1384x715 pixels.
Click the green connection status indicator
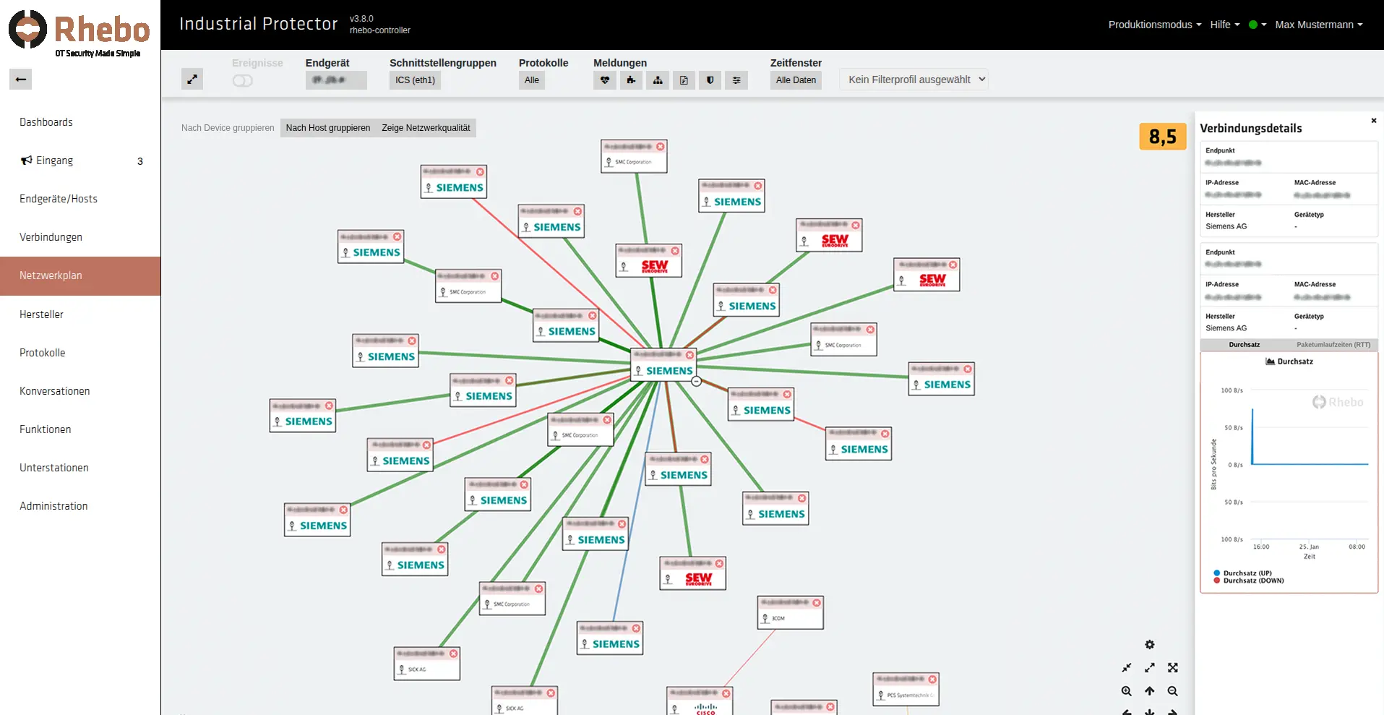[1253, 25]
